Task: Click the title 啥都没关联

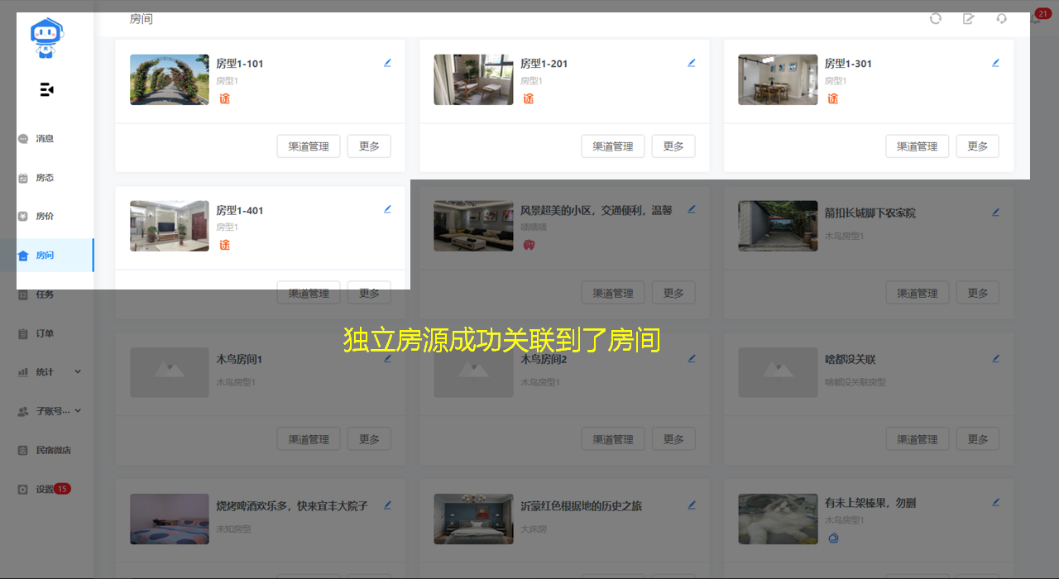Action: click(850, 359)
